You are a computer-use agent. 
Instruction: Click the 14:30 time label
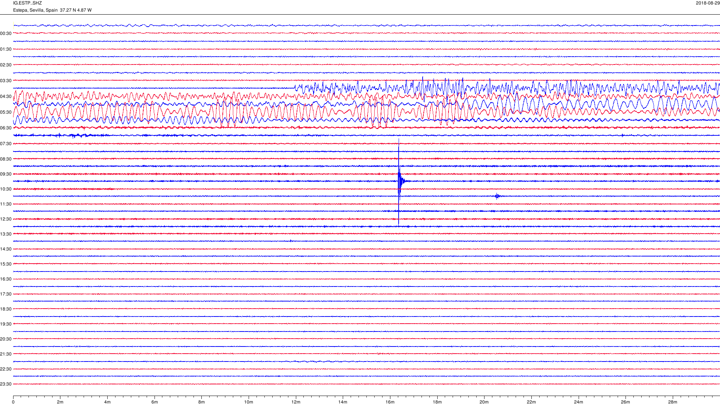tap(6, 249)
